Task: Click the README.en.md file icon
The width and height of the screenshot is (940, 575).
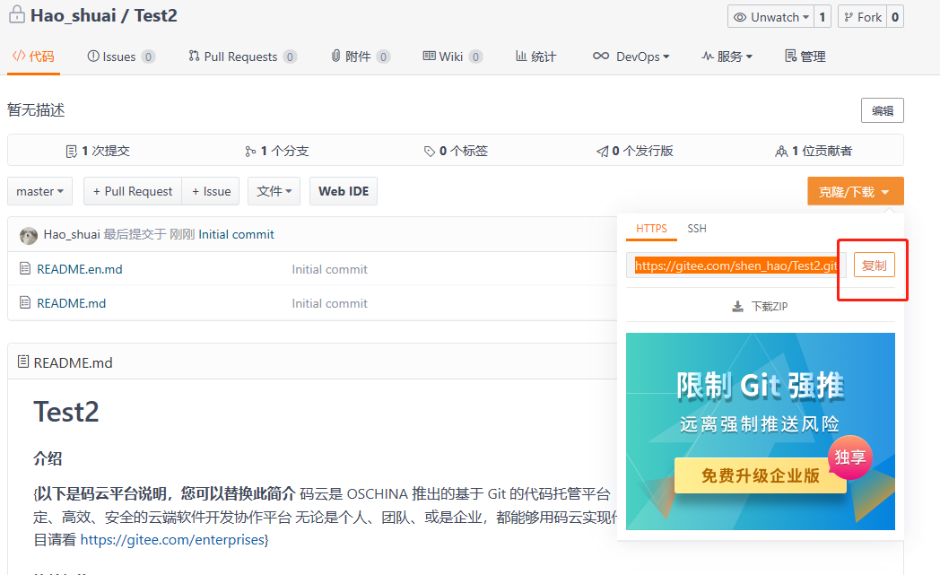Action: (24, 268)
